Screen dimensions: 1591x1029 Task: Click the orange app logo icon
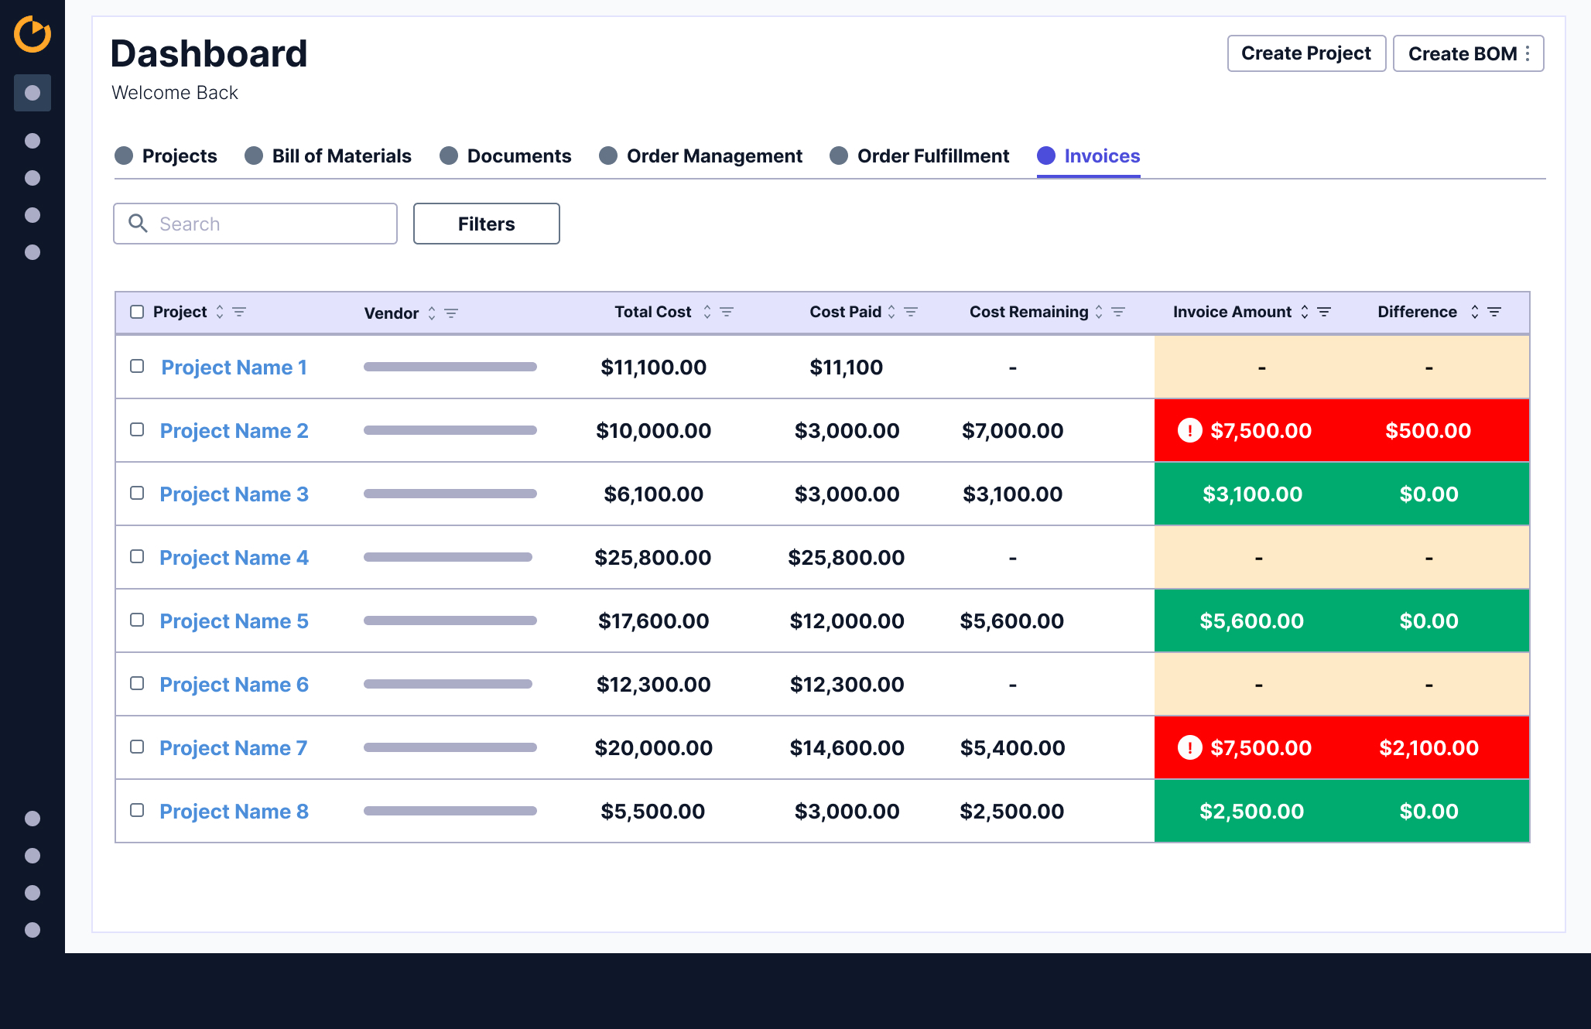[x=33, y=34]
